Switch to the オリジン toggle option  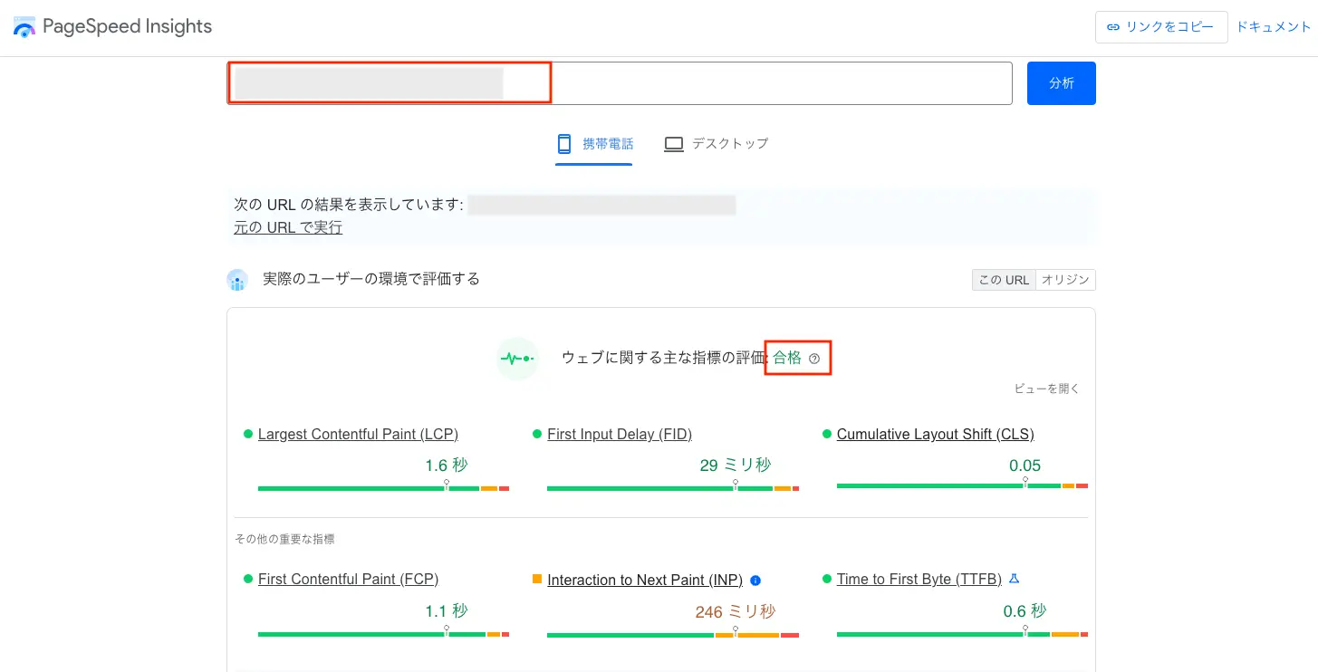(1065, 280)
